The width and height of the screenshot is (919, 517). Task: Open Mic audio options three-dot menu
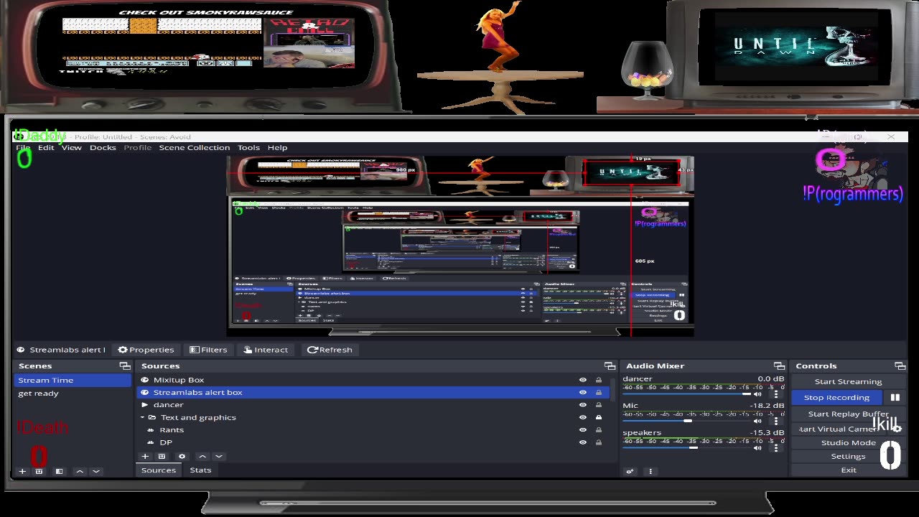tap(776, 421)
